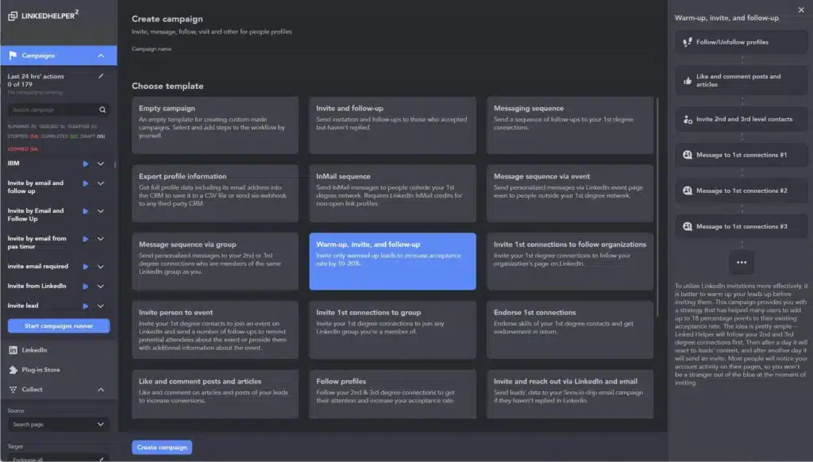Viewport: 813px width, 462px height.
Task: Select the Campaigns flag icon
Action: pyautogui.click(x=11, y=56)
